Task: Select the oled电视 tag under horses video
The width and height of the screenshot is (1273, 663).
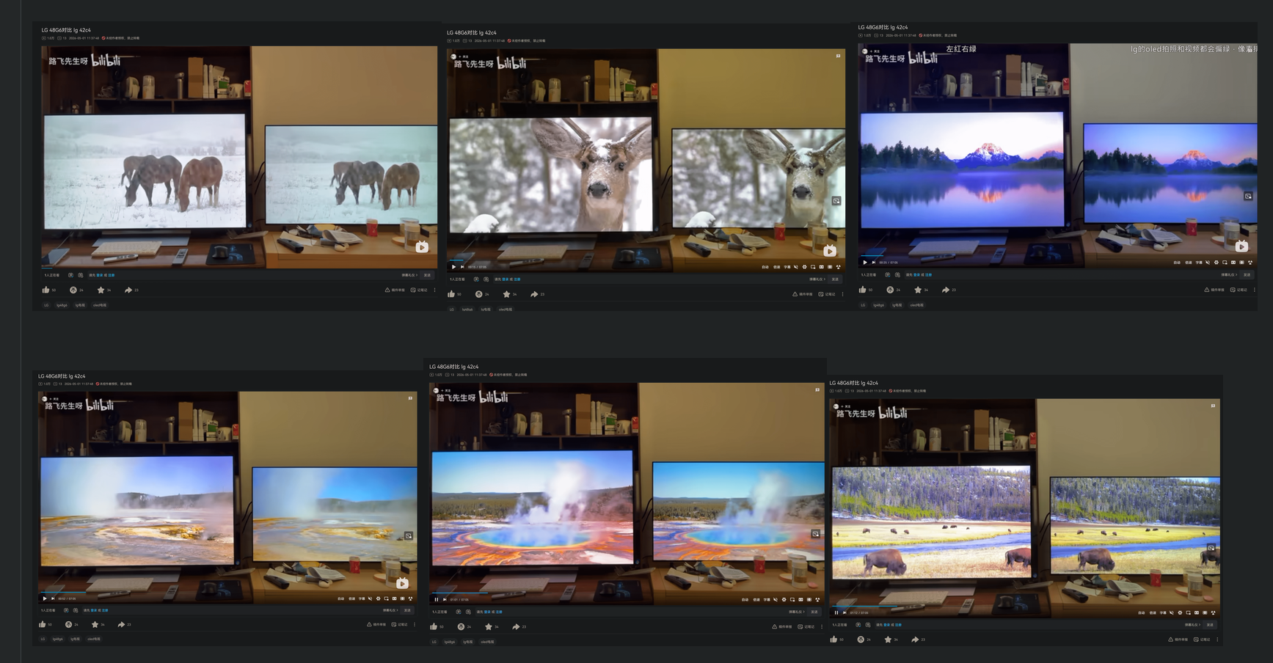Action: click(100, 305)
